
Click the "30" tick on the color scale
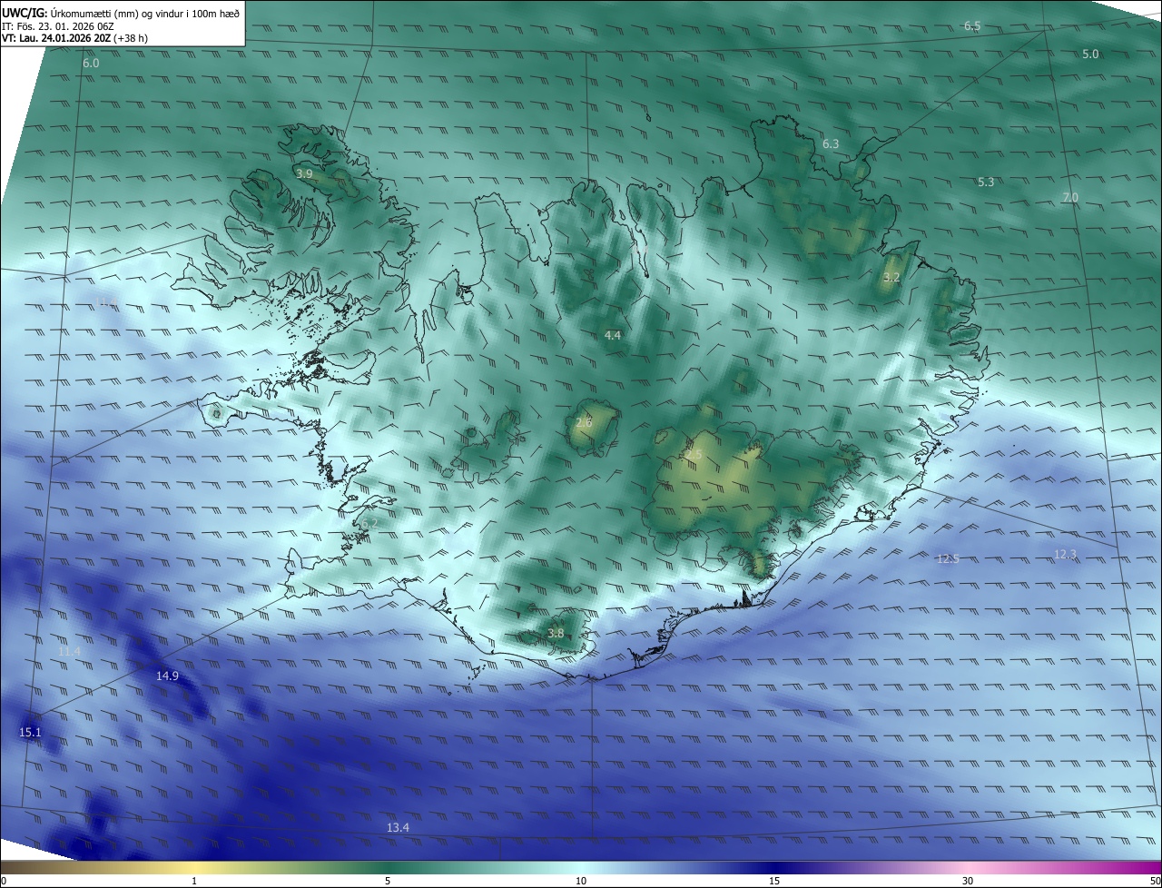point(968,881)
